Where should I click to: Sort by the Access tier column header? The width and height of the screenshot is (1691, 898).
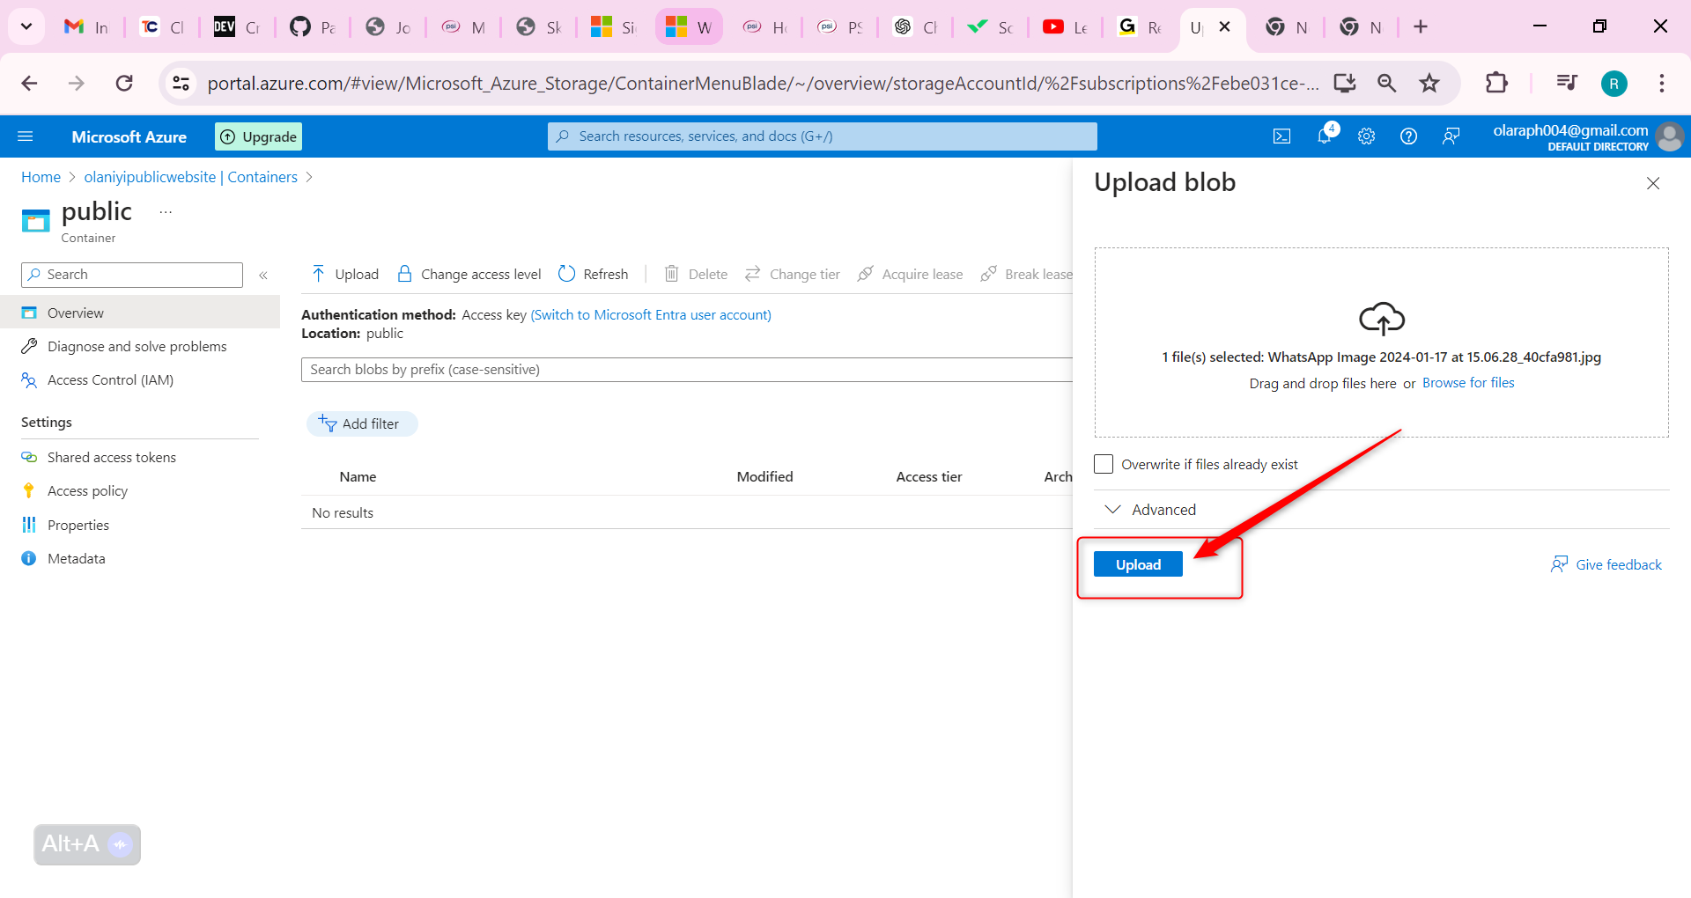pyautogui.click(x=928, y=476)
